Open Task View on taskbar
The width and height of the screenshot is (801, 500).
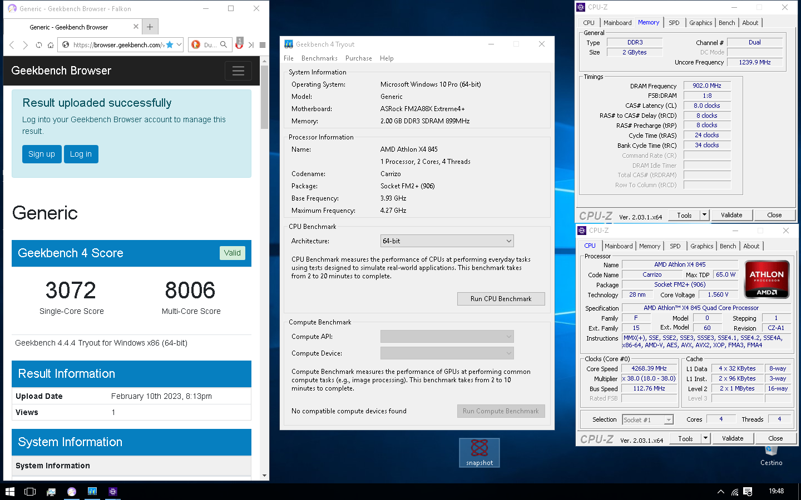click(x=30, y=491)
